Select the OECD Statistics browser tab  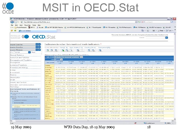[x=38, y=31]
